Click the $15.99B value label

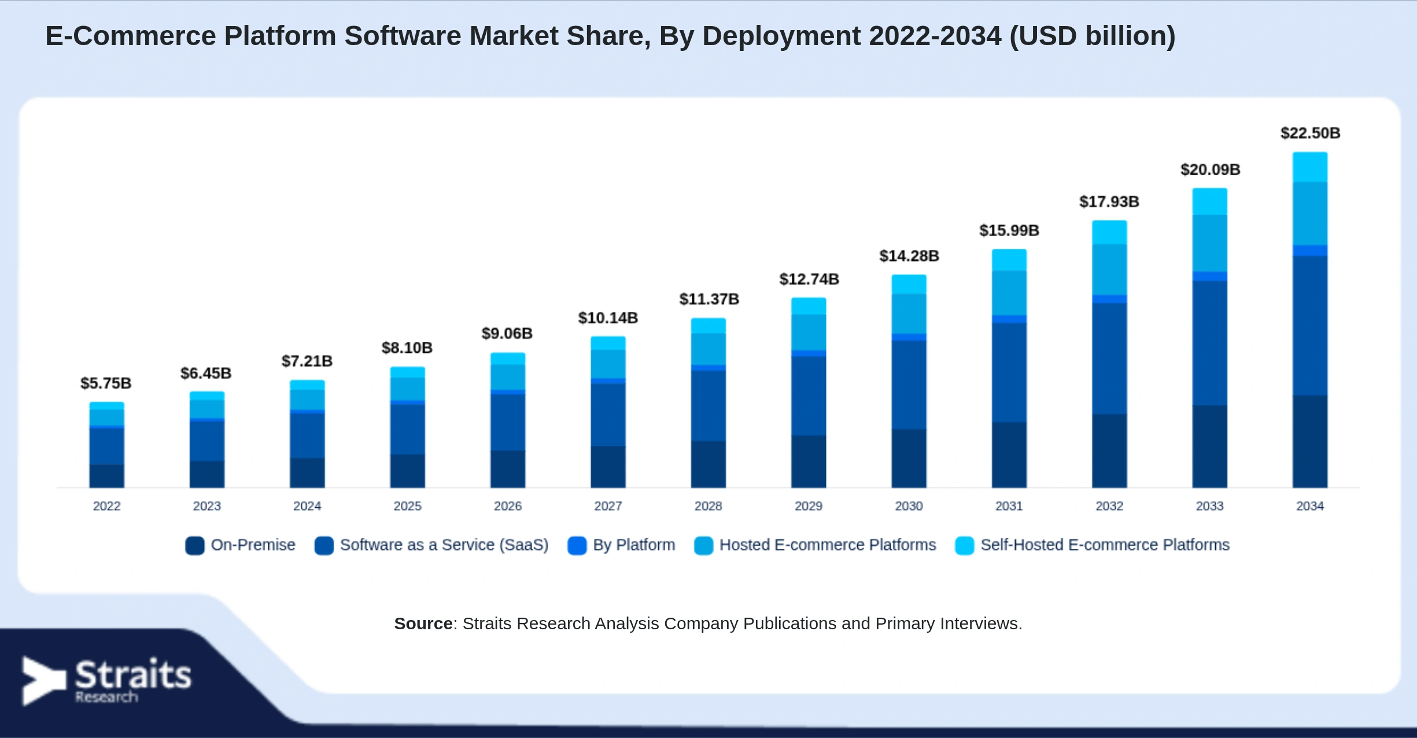pyautogui.click(x=1009, y=230)
